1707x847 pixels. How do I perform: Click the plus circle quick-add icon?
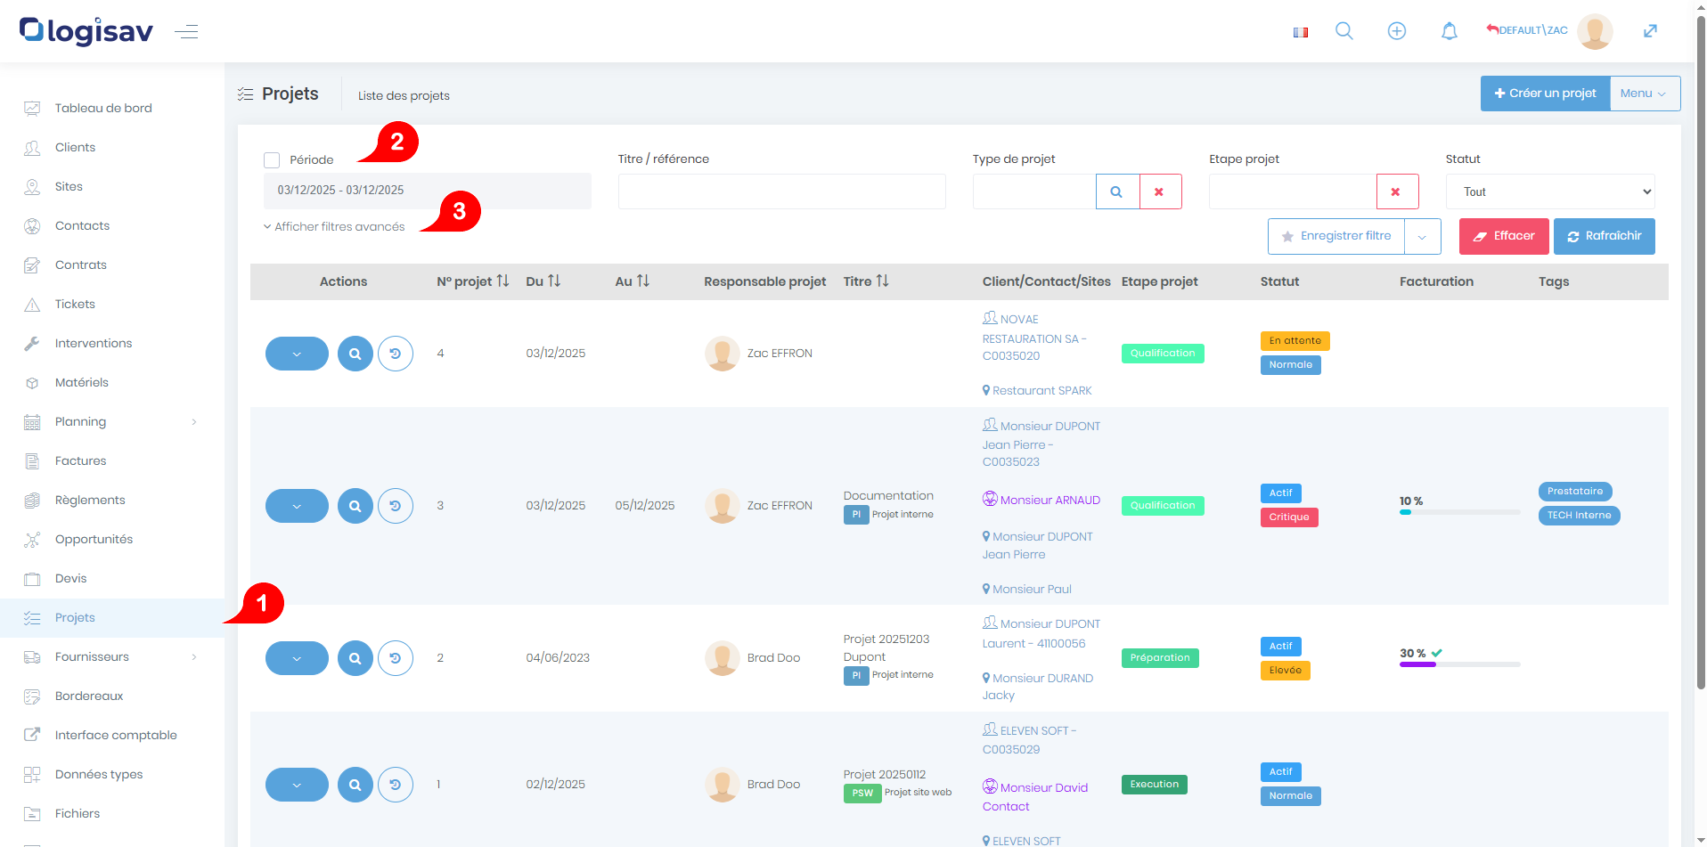click(1396, 31)
